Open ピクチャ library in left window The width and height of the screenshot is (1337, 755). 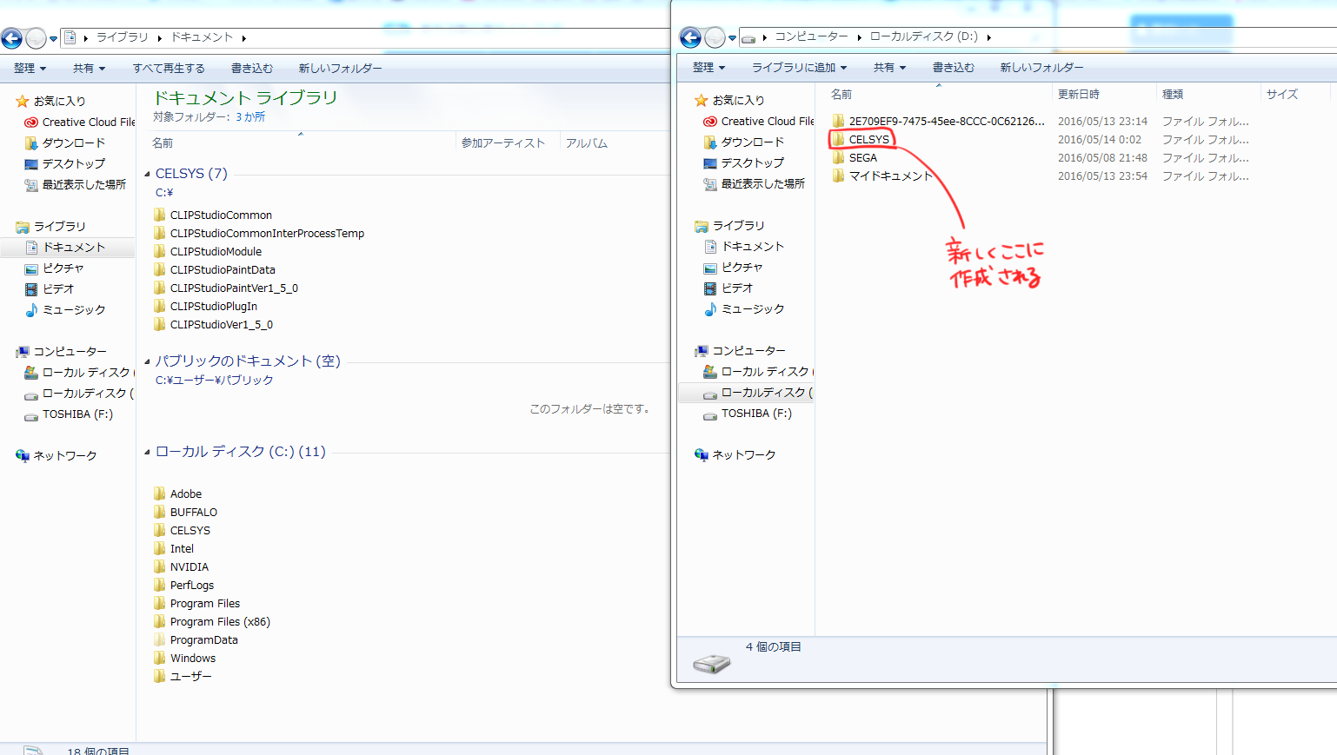coord(55,268)
